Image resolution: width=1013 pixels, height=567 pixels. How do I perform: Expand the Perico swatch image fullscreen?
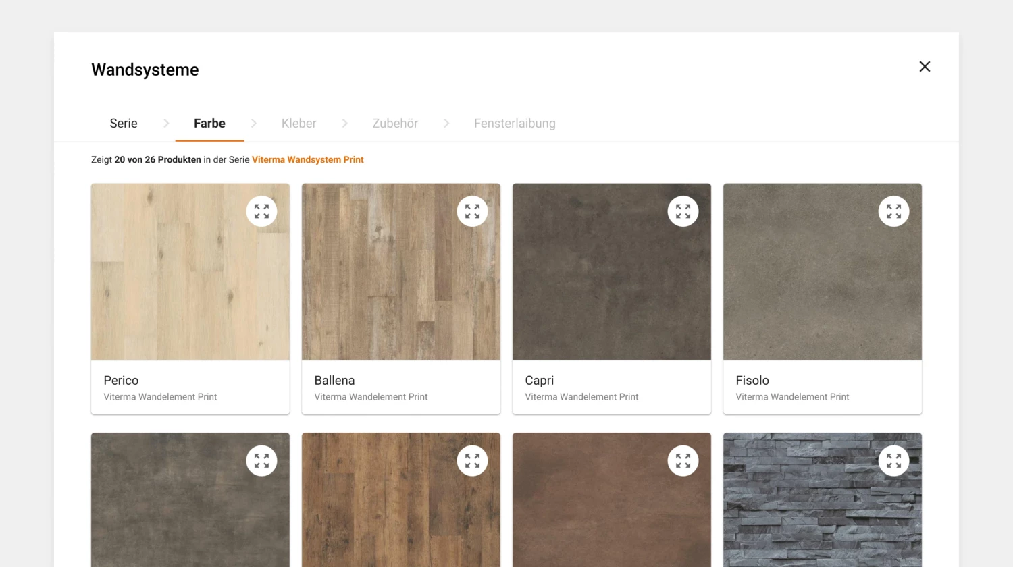coord(261,211)
